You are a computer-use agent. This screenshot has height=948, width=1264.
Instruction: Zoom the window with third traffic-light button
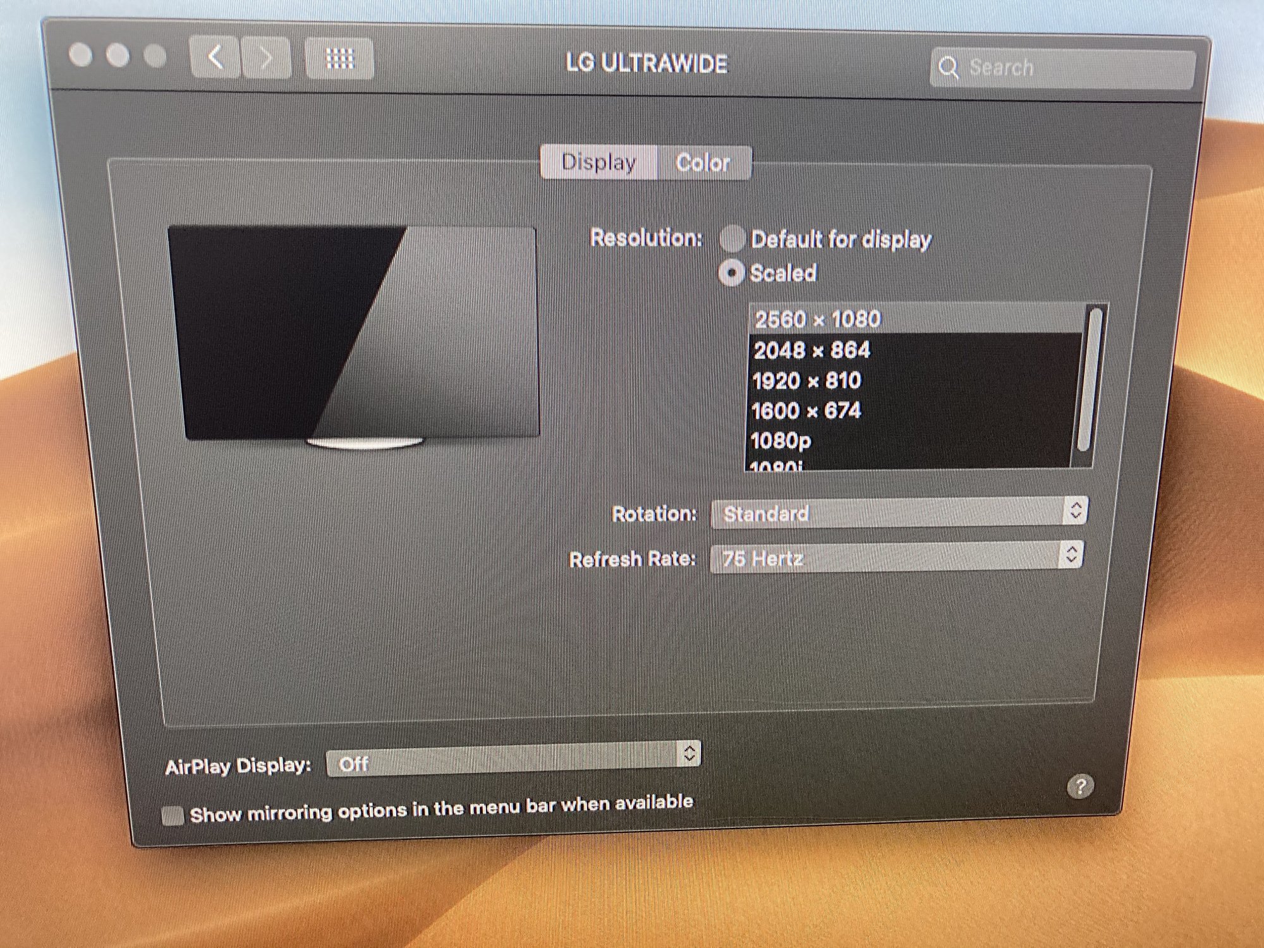[x=155, y=56]
